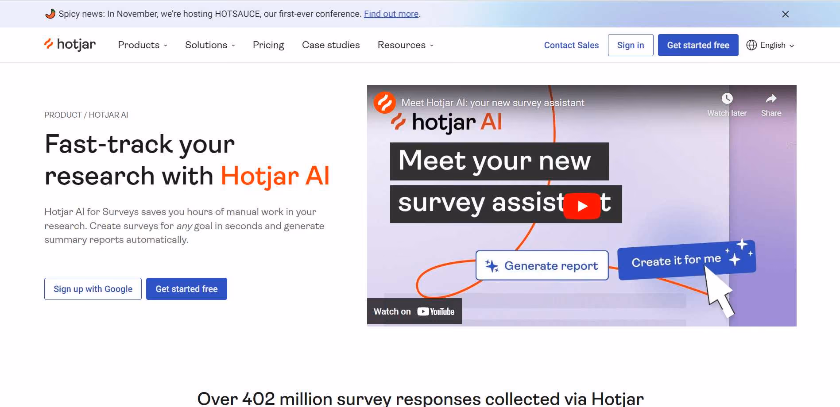This screenshot has width=840, height=407.
Task: Expand the Resources dropdown menu
Action: point(405,45)
